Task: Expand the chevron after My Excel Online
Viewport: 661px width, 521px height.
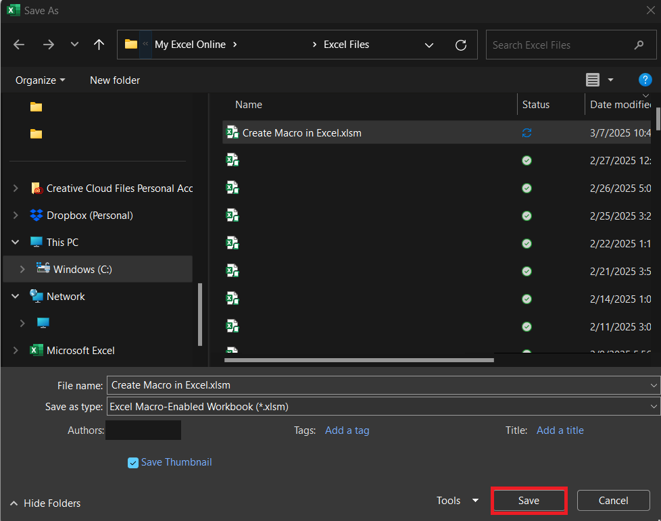Action: click(x=235, y=45)
